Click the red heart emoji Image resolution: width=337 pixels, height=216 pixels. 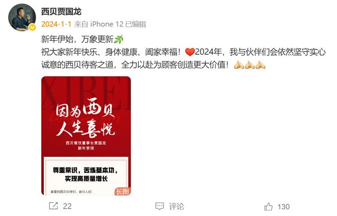point(190,52)
